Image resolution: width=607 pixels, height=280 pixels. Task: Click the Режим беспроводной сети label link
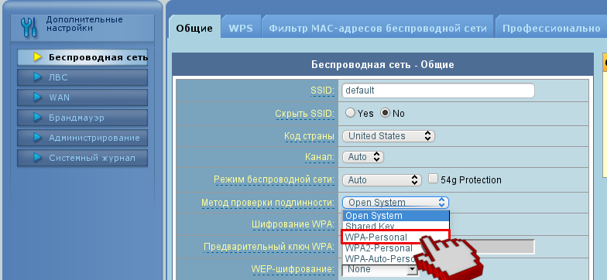pos(274,179)
